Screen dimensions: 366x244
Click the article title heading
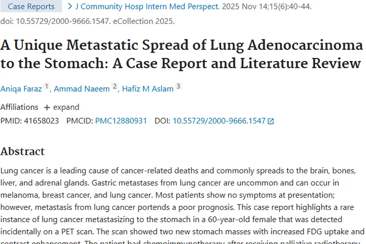[182, 55]
